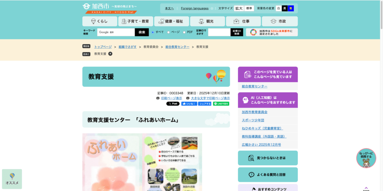Viewport: 383px width, 191px height.
Task: Share page via LINE button
Action: (x=221, y=104)
